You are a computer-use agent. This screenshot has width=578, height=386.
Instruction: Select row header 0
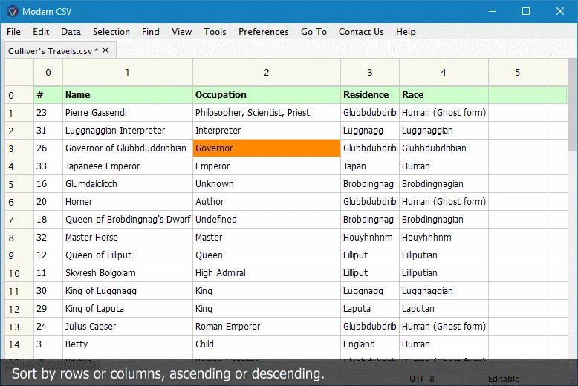(x=19, y=95)
